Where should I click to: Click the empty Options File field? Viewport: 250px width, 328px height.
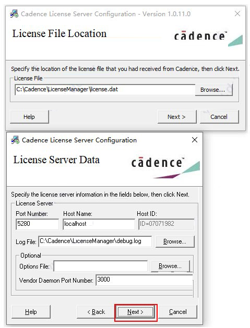coord(101,266)
